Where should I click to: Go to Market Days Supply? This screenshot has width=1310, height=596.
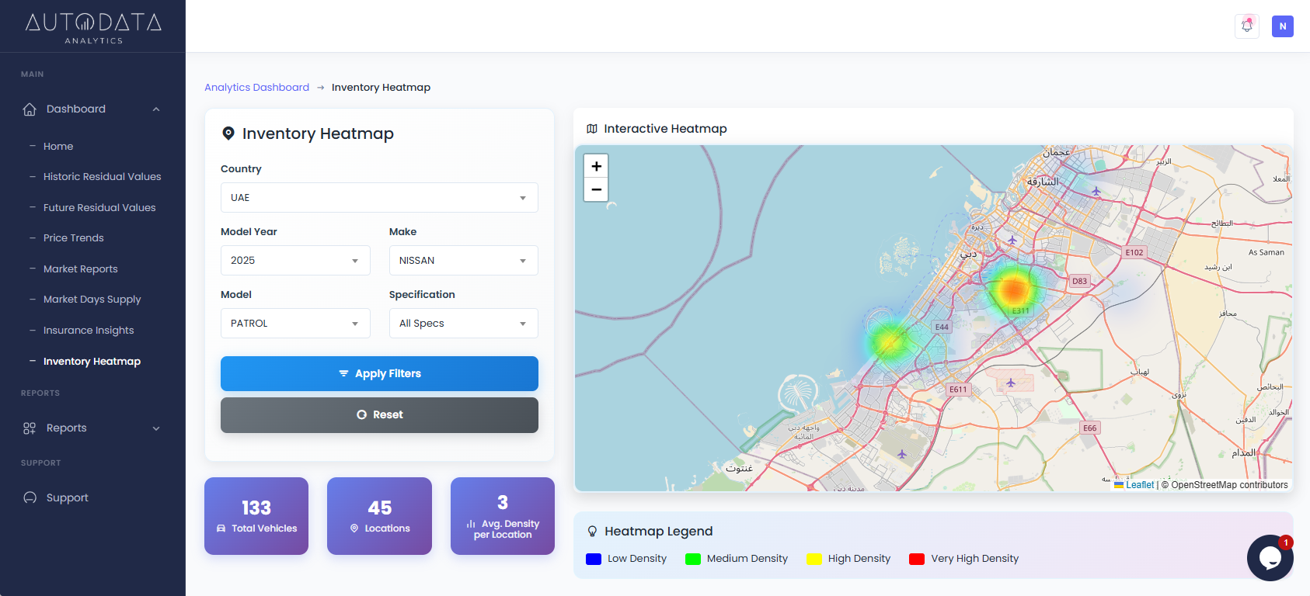pos(92,300)
